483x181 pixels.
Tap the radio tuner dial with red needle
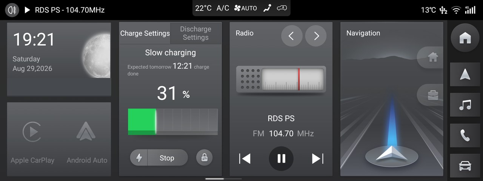[x=281, y=79]
